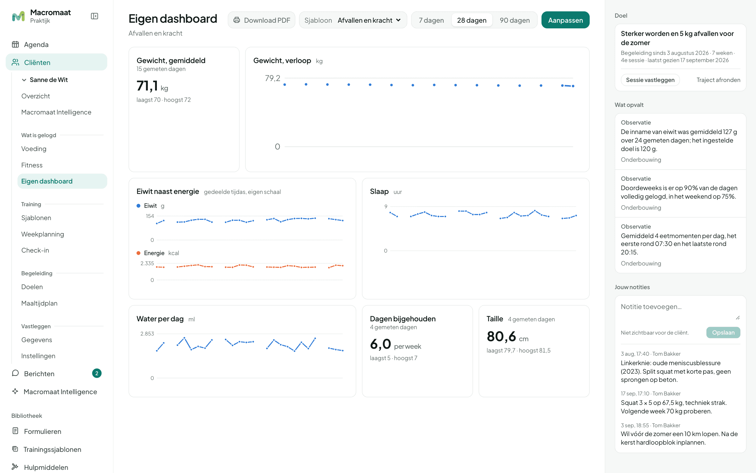
Task: Click the last point on Gewicht verloop chart
Action: coord(573,86)
